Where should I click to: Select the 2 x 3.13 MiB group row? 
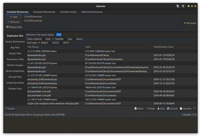point(112,51)
